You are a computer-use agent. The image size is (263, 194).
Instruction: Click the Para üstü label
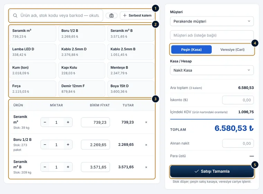178,156
